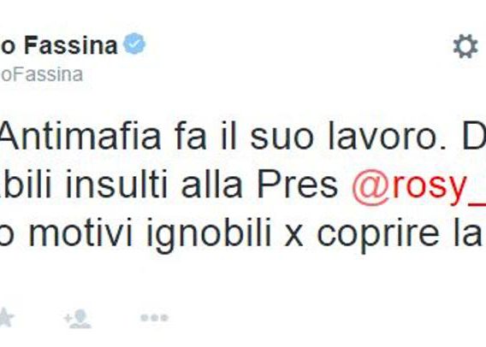Click the add-user follow icon
This screenshot has width=486, height=347.
[x=78, y=319]
